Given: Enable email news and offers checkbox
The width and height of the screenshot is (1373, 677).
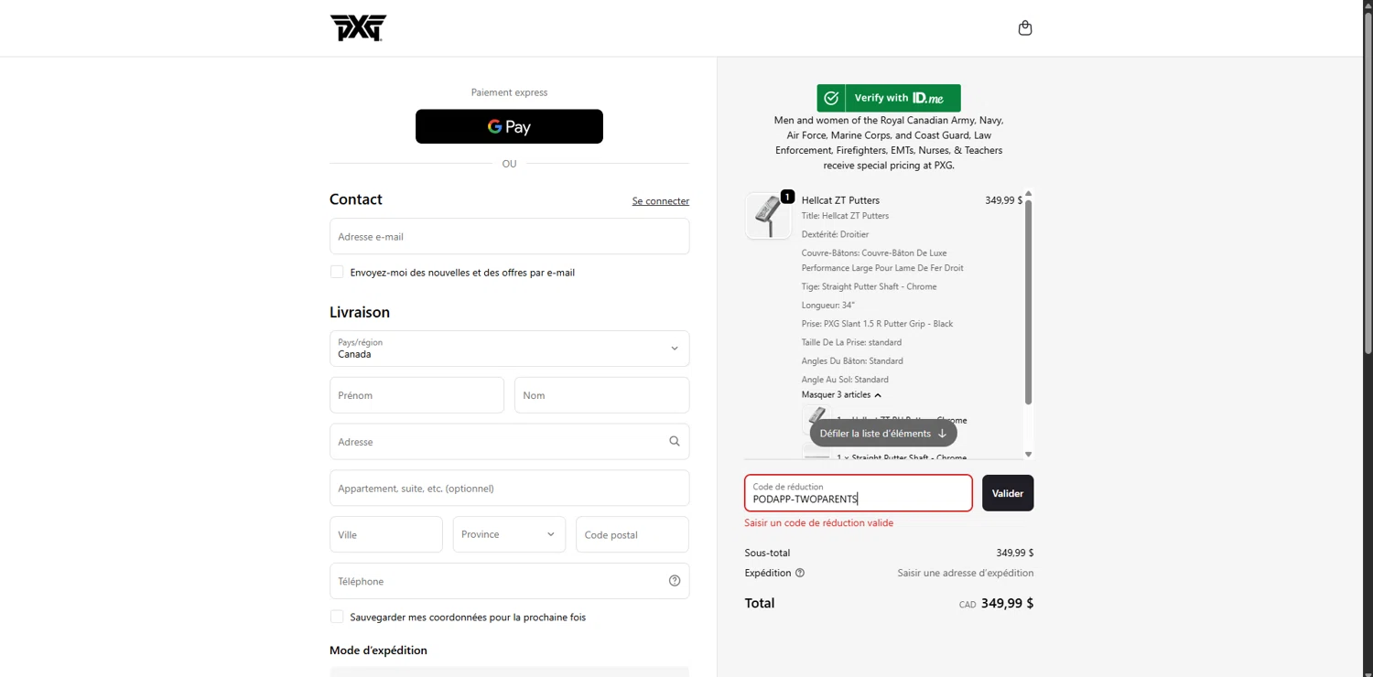Looking at the screenshot, I should (x=337, y=272).
